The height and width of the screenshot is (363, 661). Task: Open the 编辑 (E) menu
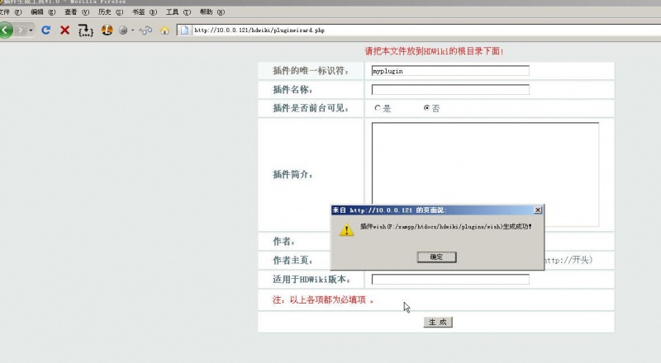tap(43, 12)
